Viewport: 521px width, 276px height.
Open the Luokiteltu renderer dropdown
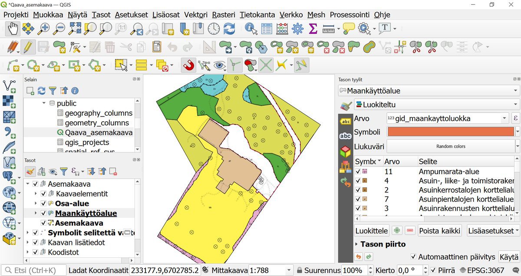click(436, 104)
